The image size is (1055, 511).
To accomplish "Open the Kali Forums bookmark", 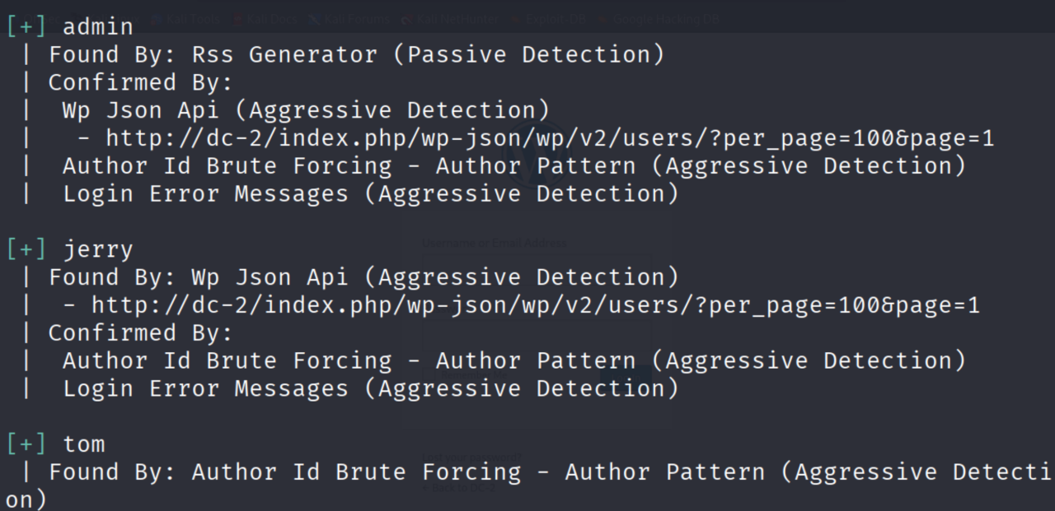I will (352, 19).
